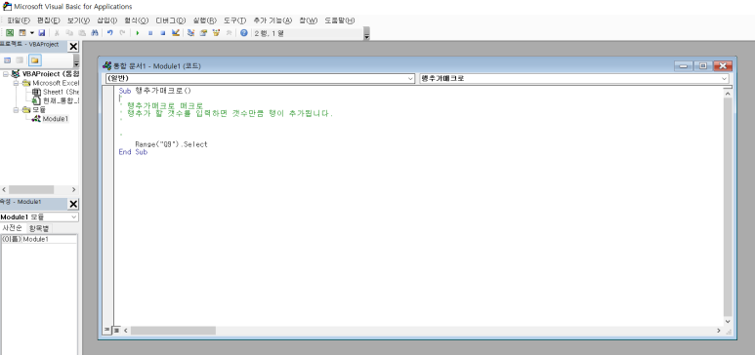Open the 행추가매크로 procedure dropdown
755x355 pixels.
click(x=724, y=78)
